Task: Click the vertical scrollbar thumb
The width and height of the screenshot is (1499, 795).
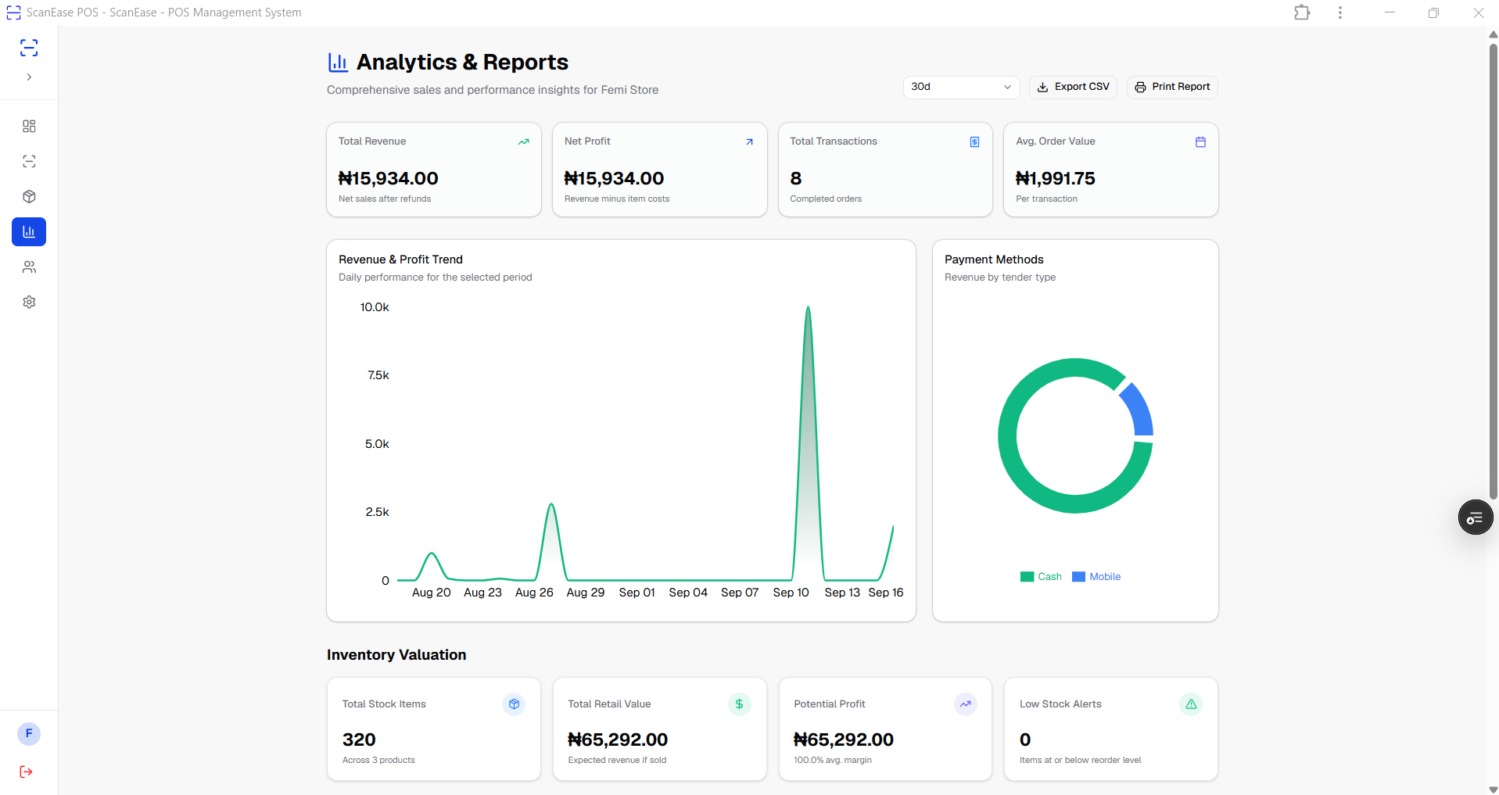Action: (x=1493, y=270)
